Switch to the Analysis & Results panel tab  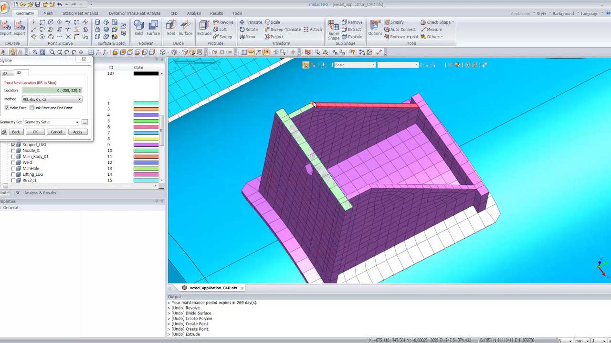[40, 193]
